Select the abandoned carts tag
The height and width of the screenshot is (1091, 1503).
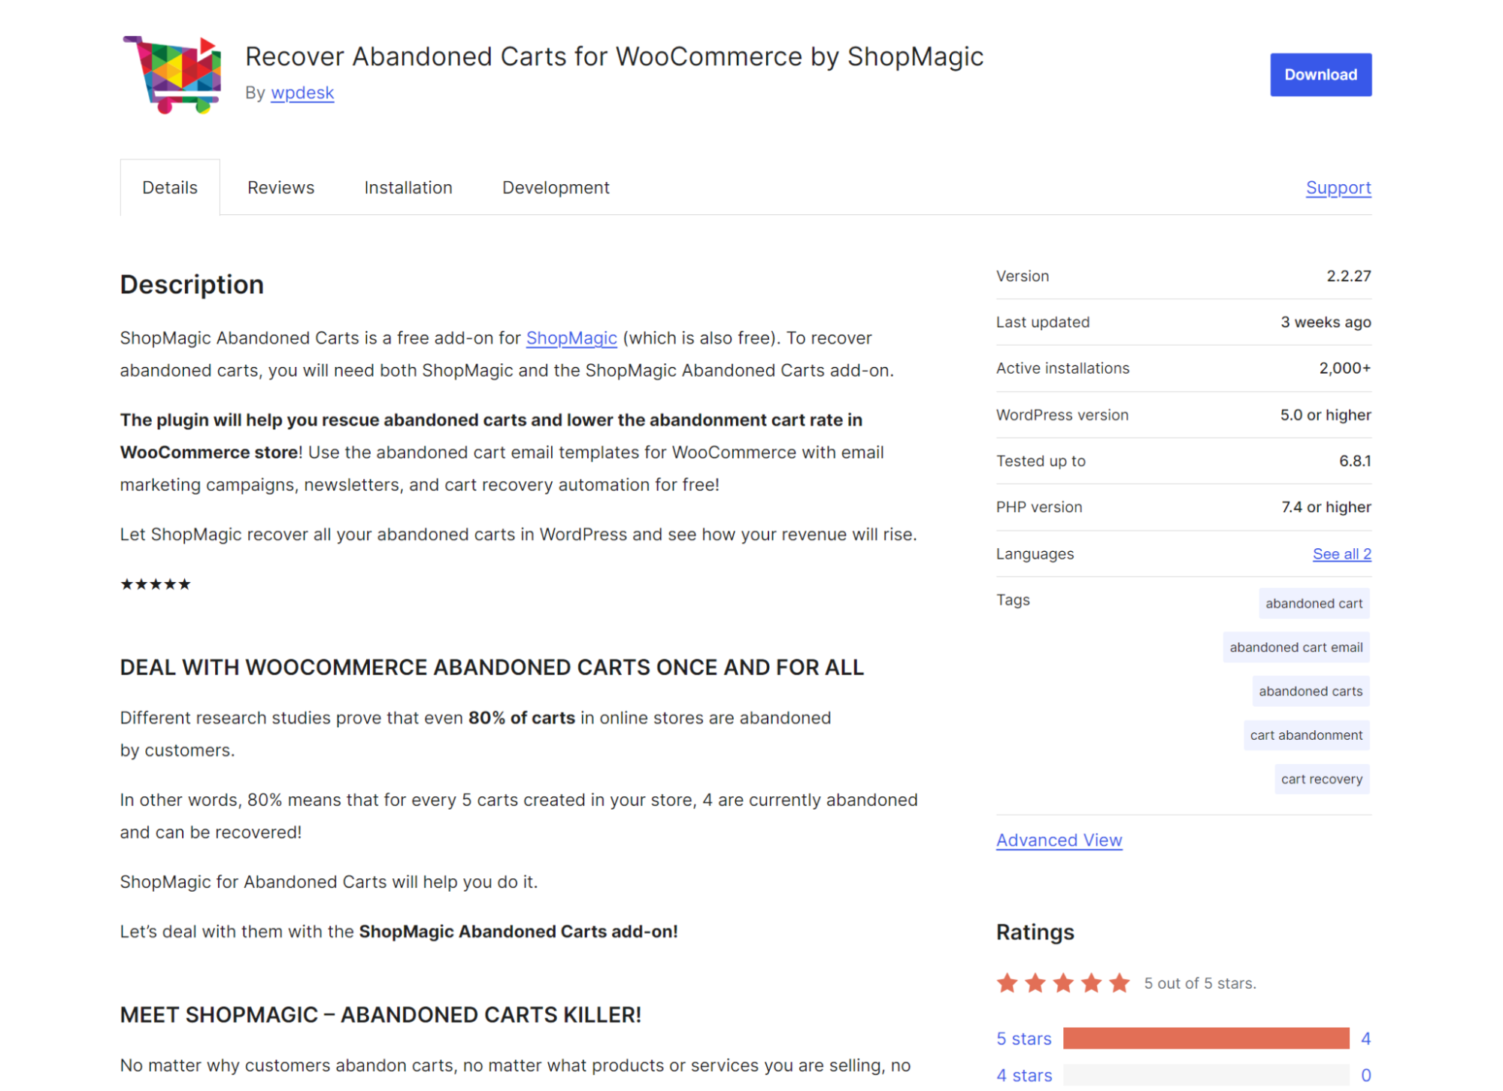tap(1310, 690)
